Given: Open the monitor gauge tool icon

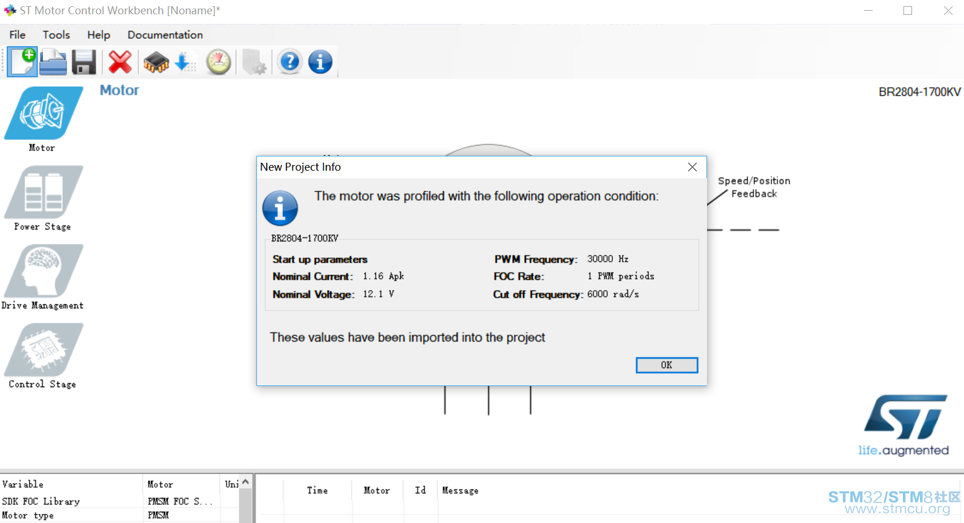Looking at the screenshot, I should 219,62.
